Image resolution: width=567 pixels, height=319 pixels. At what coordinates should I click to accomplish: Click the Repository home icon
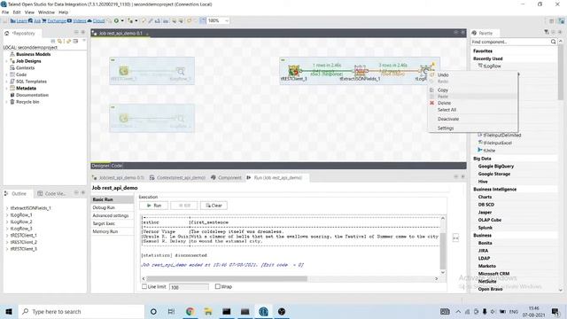6,34
